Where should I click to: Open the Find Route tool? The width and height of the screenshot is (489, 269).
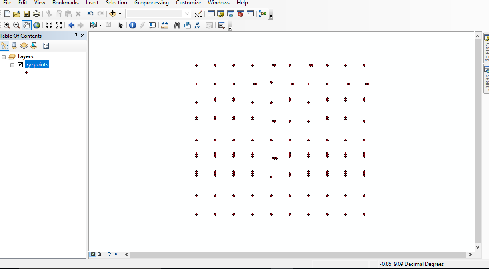click(187, 25)
